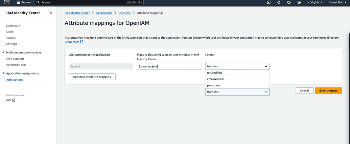Click the IAM external link icon
The height and width of the screenshot is (144, 350).
coord(14,100)
